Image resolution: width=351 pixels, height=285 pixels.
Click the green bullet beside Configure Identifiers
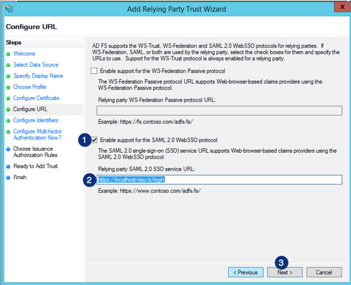pos(8,121)
